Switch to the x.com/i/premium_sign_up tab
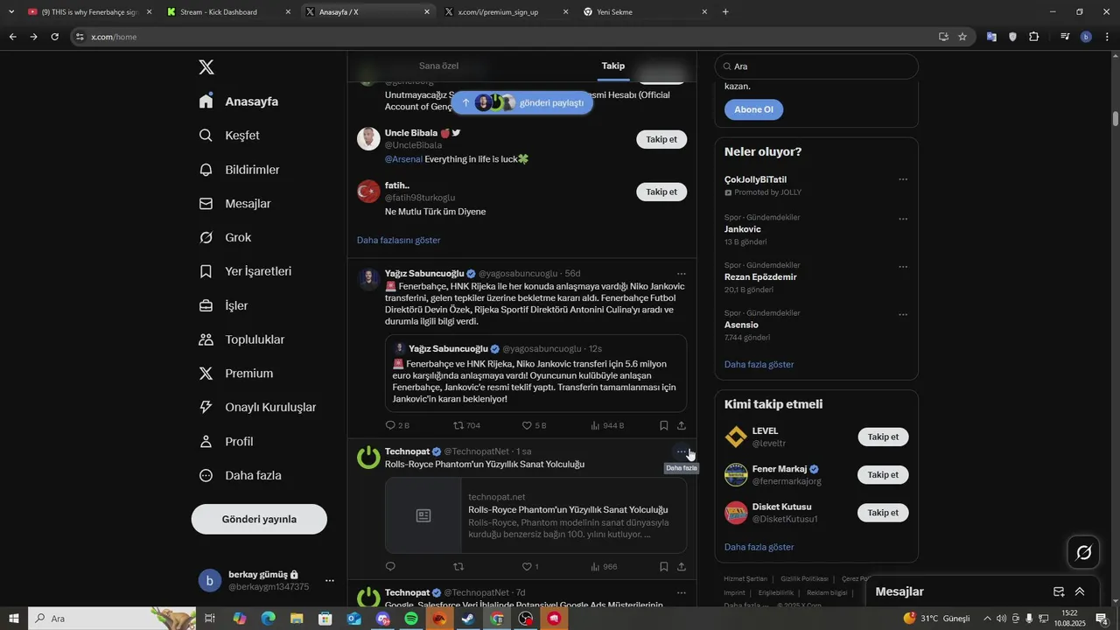Screen dimensions: 1120x630 (x=506, y=12)
